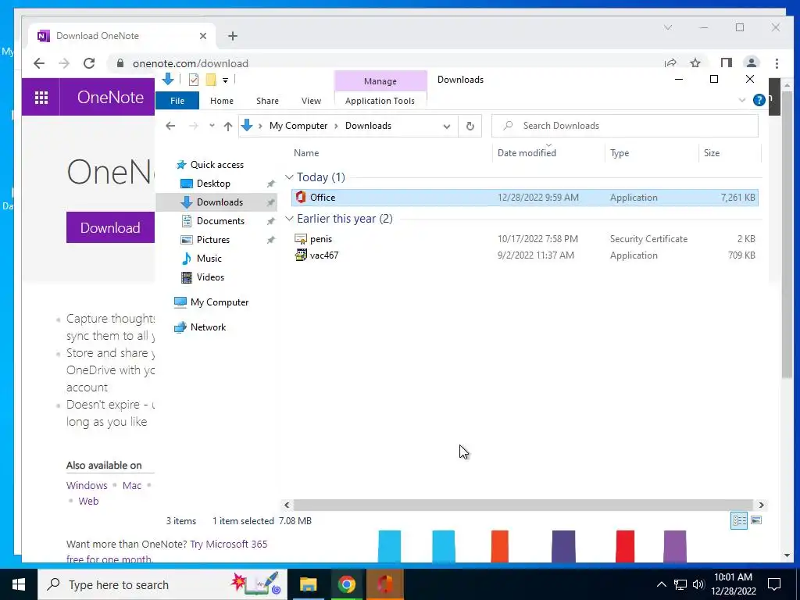Select the vac467 application file
The image size is (800, 600).
click(x=525, y=255)
